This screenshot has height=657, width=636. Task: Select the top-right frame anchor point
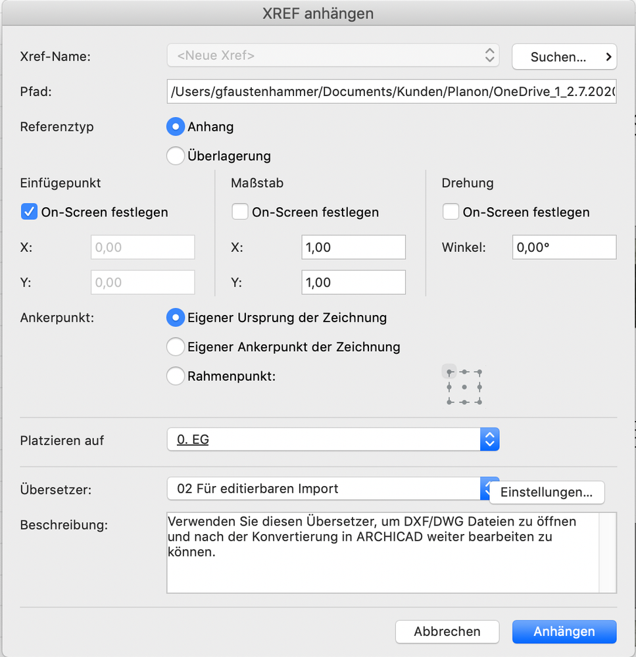point(479,373)
